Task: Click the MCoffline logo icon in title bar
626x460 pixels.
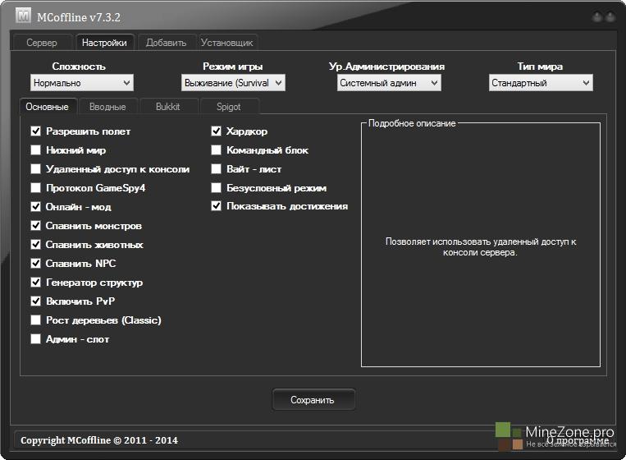Action: click(x=23, y=16)
